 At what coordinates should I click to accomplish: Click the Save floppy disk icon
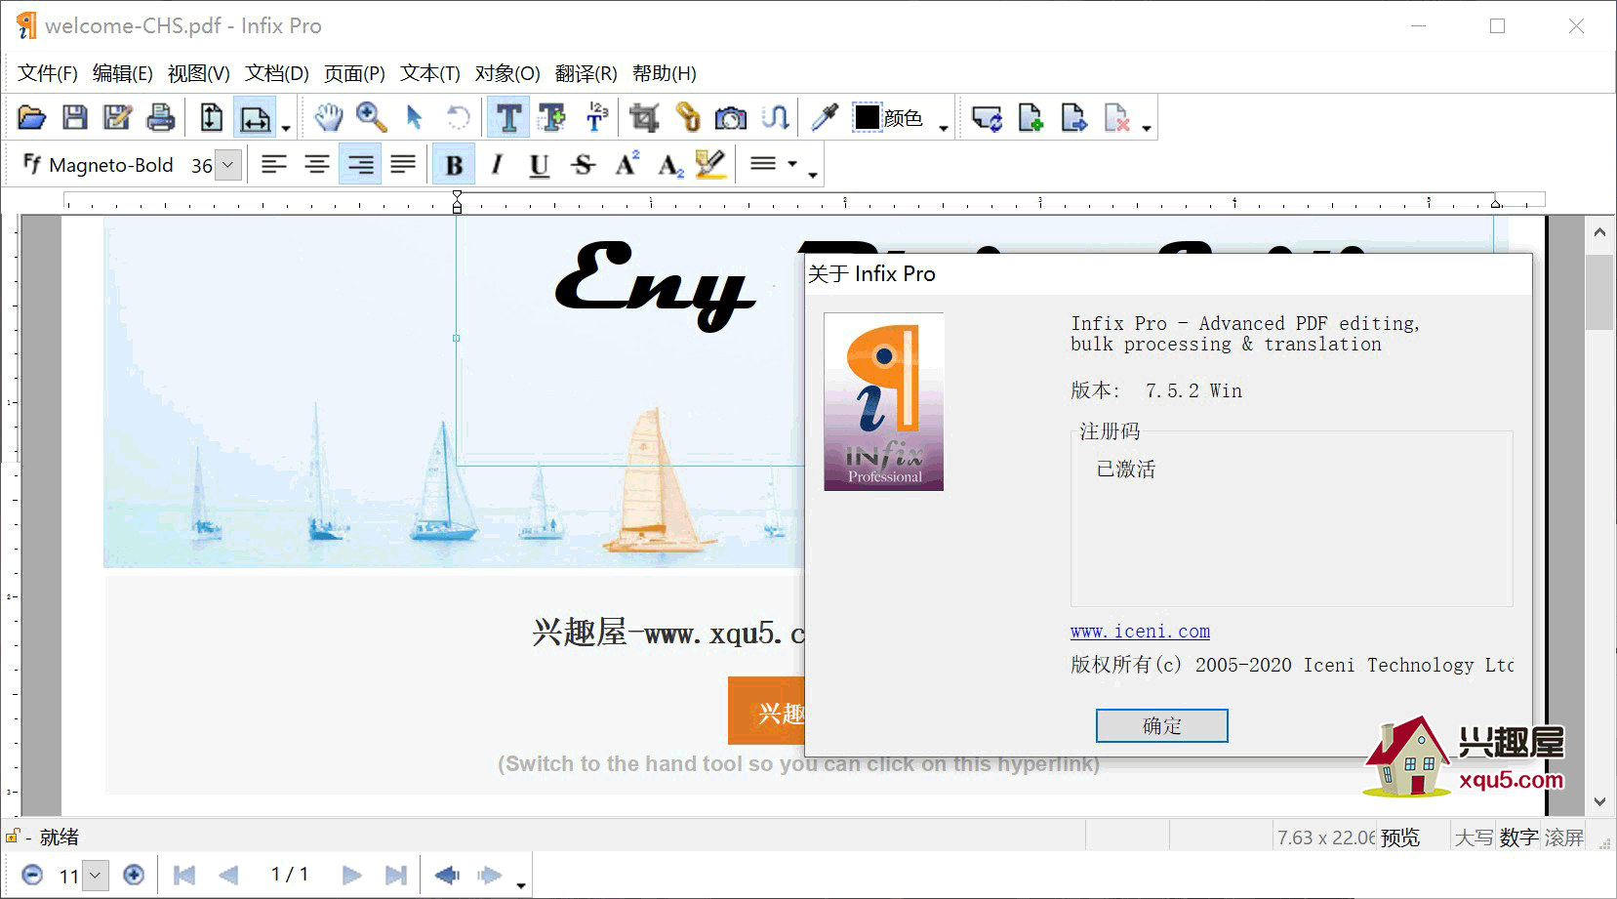74,118
